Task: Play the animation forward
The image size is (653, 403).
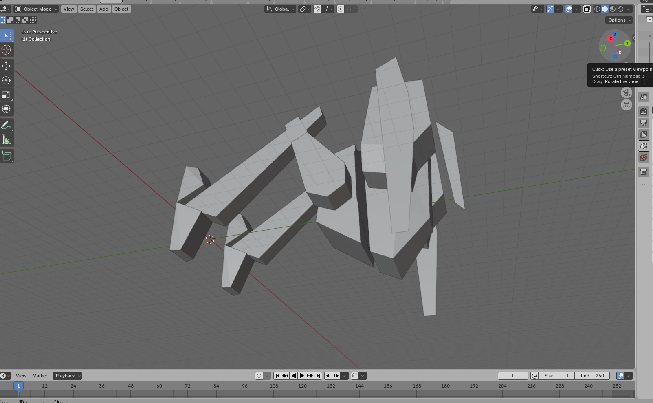Action: 302,376
